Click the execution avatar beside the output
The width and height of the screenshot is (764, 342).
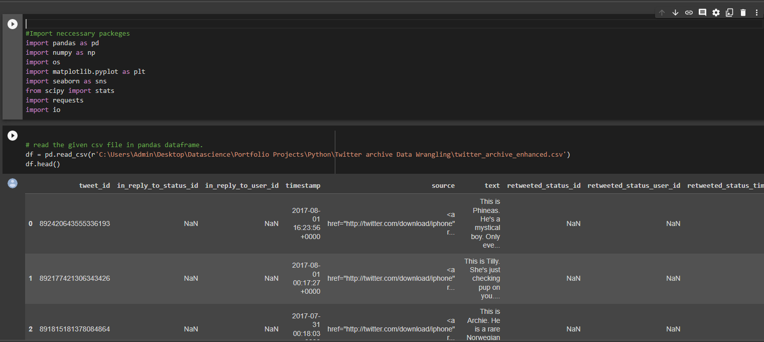pyautogui.click(x=12, y=183)
